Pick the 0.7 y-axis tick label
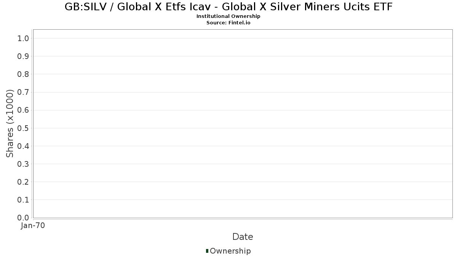Screen dimensions: 457x257 [23, 92]
